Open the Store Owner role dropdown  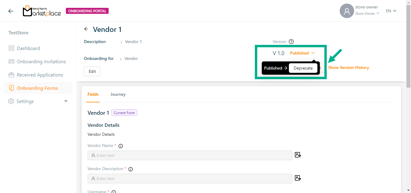[367, 14]
